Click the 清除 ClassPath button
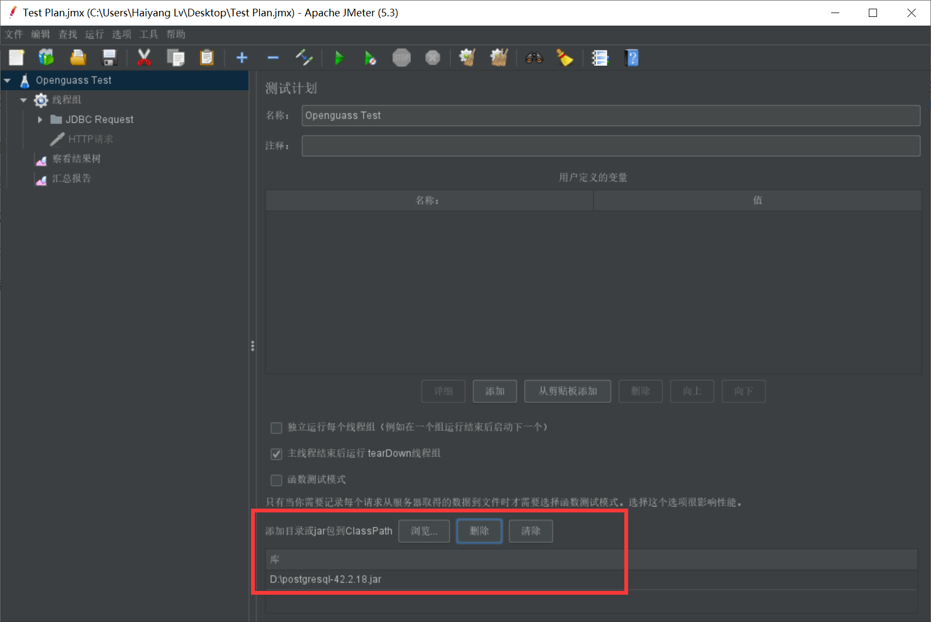 tap(530, 531)
